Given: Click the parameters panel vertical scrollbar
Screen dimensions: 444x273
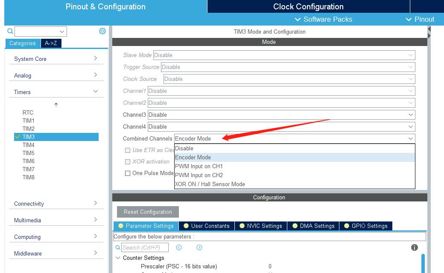Looking at the screenshot, I should (x=423, y=263).
